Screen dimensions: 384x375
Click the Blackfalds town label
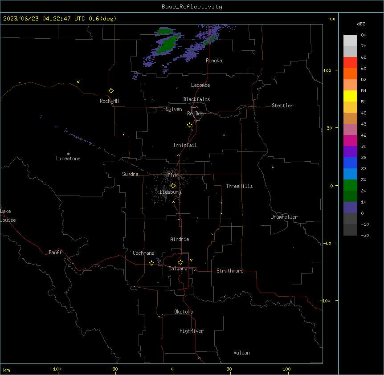(196, 99)
